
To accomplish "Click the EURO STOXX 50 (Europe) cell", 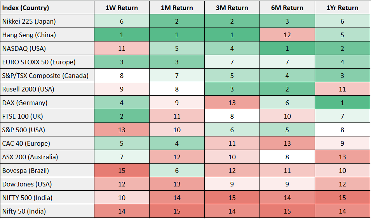I will [47, 62].
